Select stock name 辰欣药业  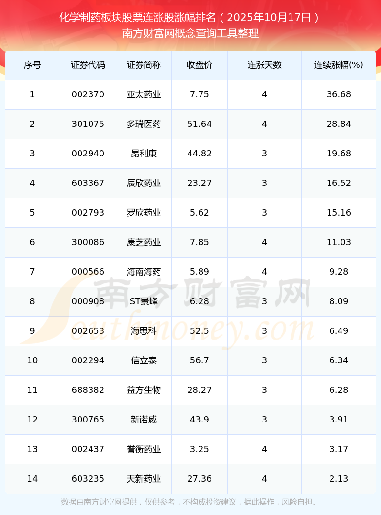click(144, 183)
